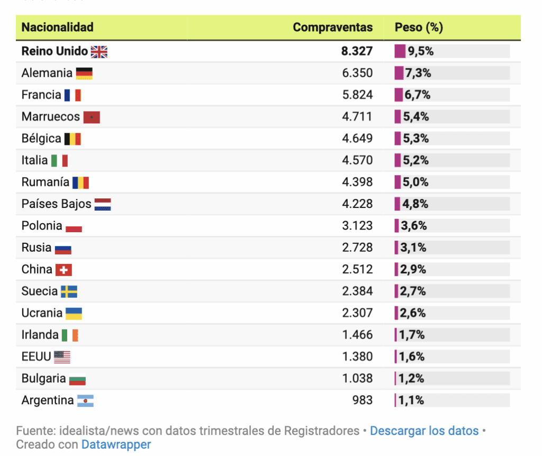Click the Ukrainian flag beside Ucrania
The image size is (542, 456).
(74, 313)
